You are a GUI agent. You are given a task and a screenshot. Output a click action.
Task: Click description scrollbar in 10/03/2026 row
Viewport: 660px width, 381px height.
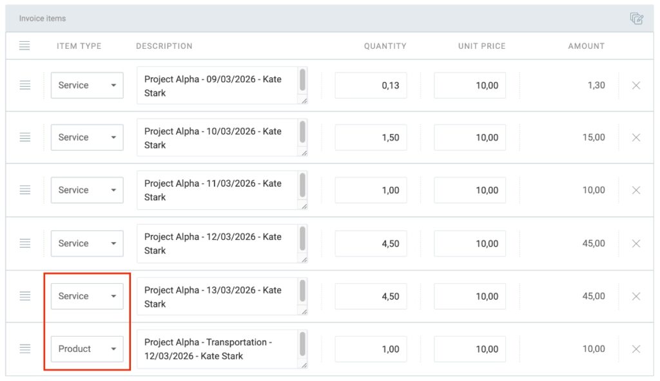click(x=303, y=133)
